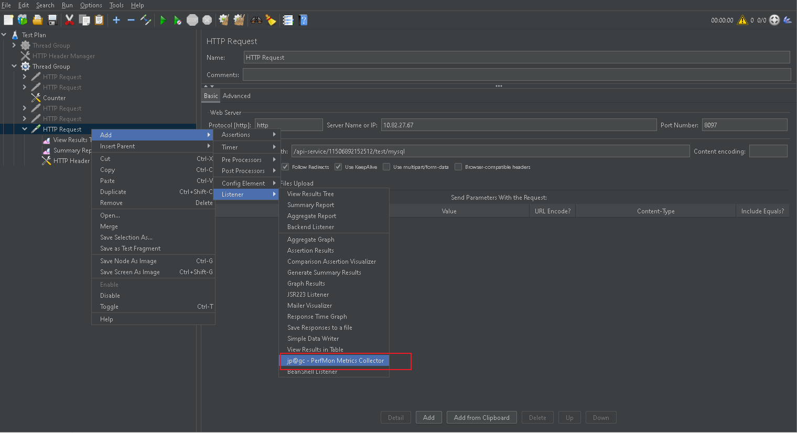Image resolution: width=797 pixels, height=433 pixels.
Task: Create a new test plan with the New icon
Action: click(8, 20)
